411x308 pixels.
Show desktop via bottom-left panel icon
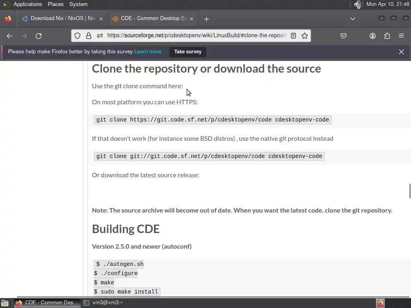tap(5, 303)
